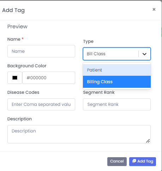This screenshot has width=162, height=171.
Task: Click the Preview section heading
Action: click(17, 27)
